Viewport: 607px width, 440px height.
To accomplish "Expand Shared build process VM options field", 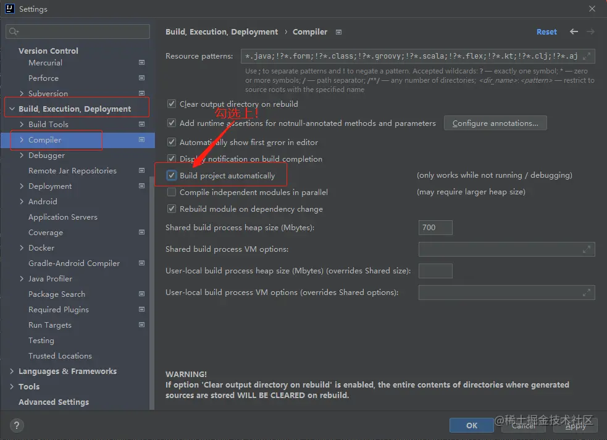I will pos(587,249).
